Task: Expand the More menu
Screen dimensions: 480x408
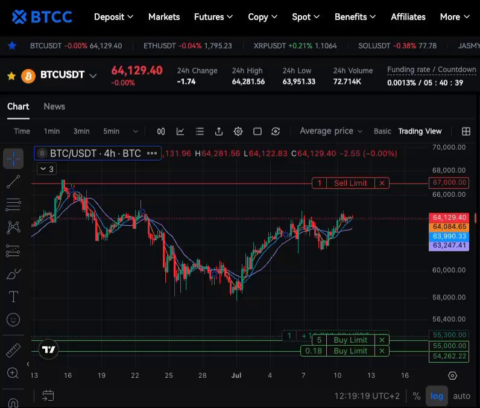Action: (x=455, y=17)
